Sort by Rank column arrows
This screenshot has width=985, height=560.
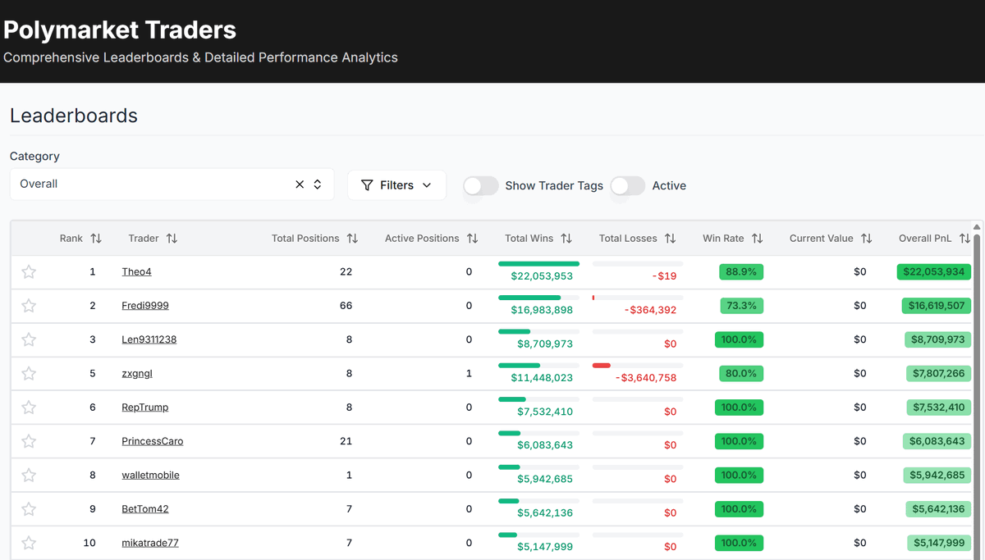click(x=96, y=239)
